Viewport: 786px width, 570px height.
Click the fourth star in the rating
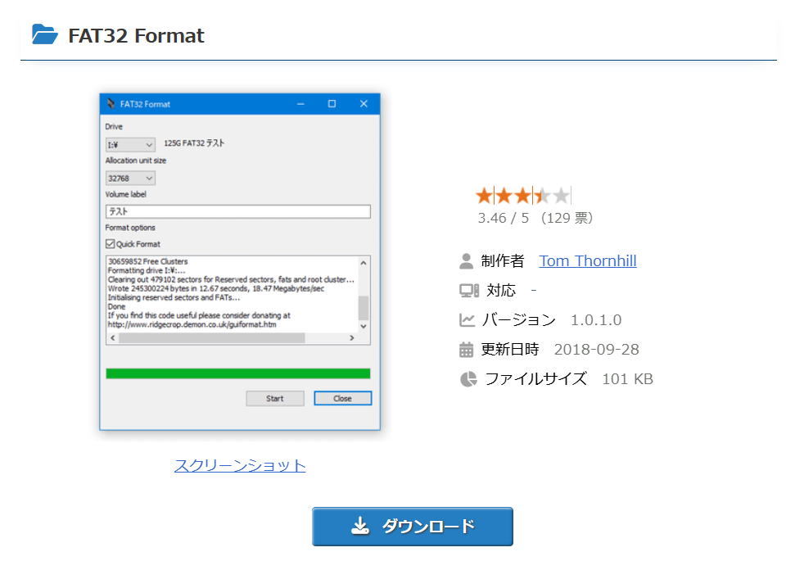click(542, 194)
